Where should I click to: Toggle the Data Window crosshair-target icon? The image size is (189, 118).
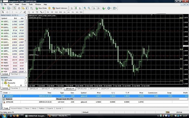pyautogui.click(x=19, y=8)
